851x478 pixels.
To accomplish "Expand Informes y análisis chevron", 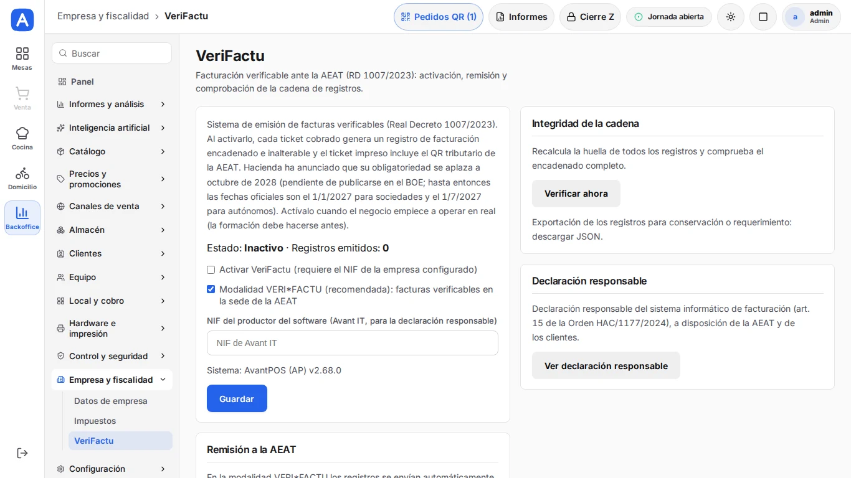I will [163, 105].
